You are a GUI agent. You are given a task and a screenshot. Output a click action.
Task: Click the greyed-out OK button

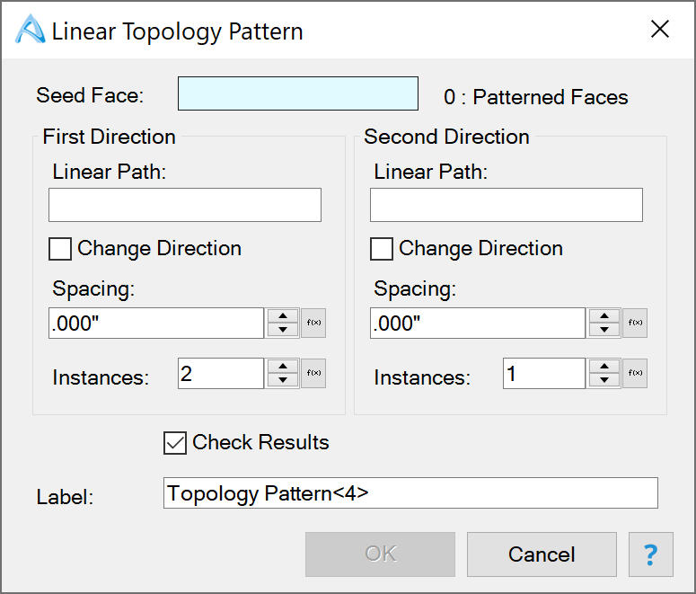(380, 554)
